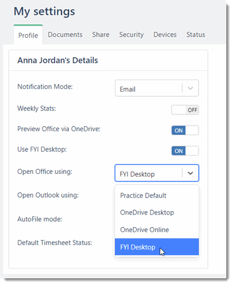Click the Notification Mode label
Viewport: 233px width, 285px height.
[45, 87]
